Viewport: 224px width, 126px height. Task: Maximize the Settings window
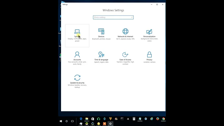coord(157,4)
